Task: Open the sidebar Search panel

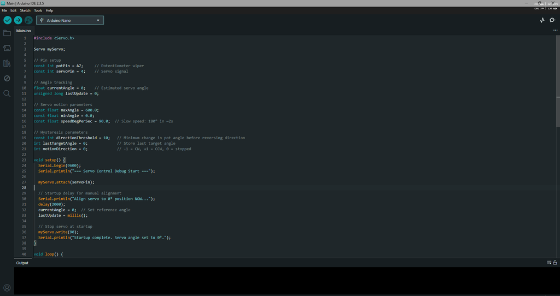Action: pos(7,93)
